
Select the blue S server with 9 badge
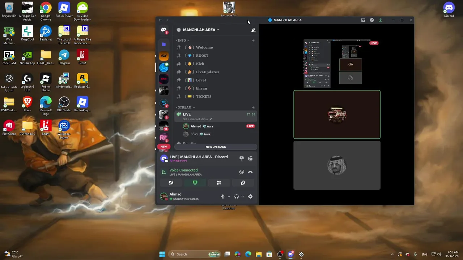tap(163, 103)
